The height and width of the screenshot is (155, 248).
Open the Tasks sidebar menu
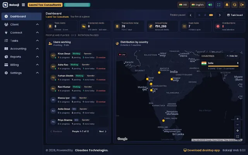[x=21, y=41]
